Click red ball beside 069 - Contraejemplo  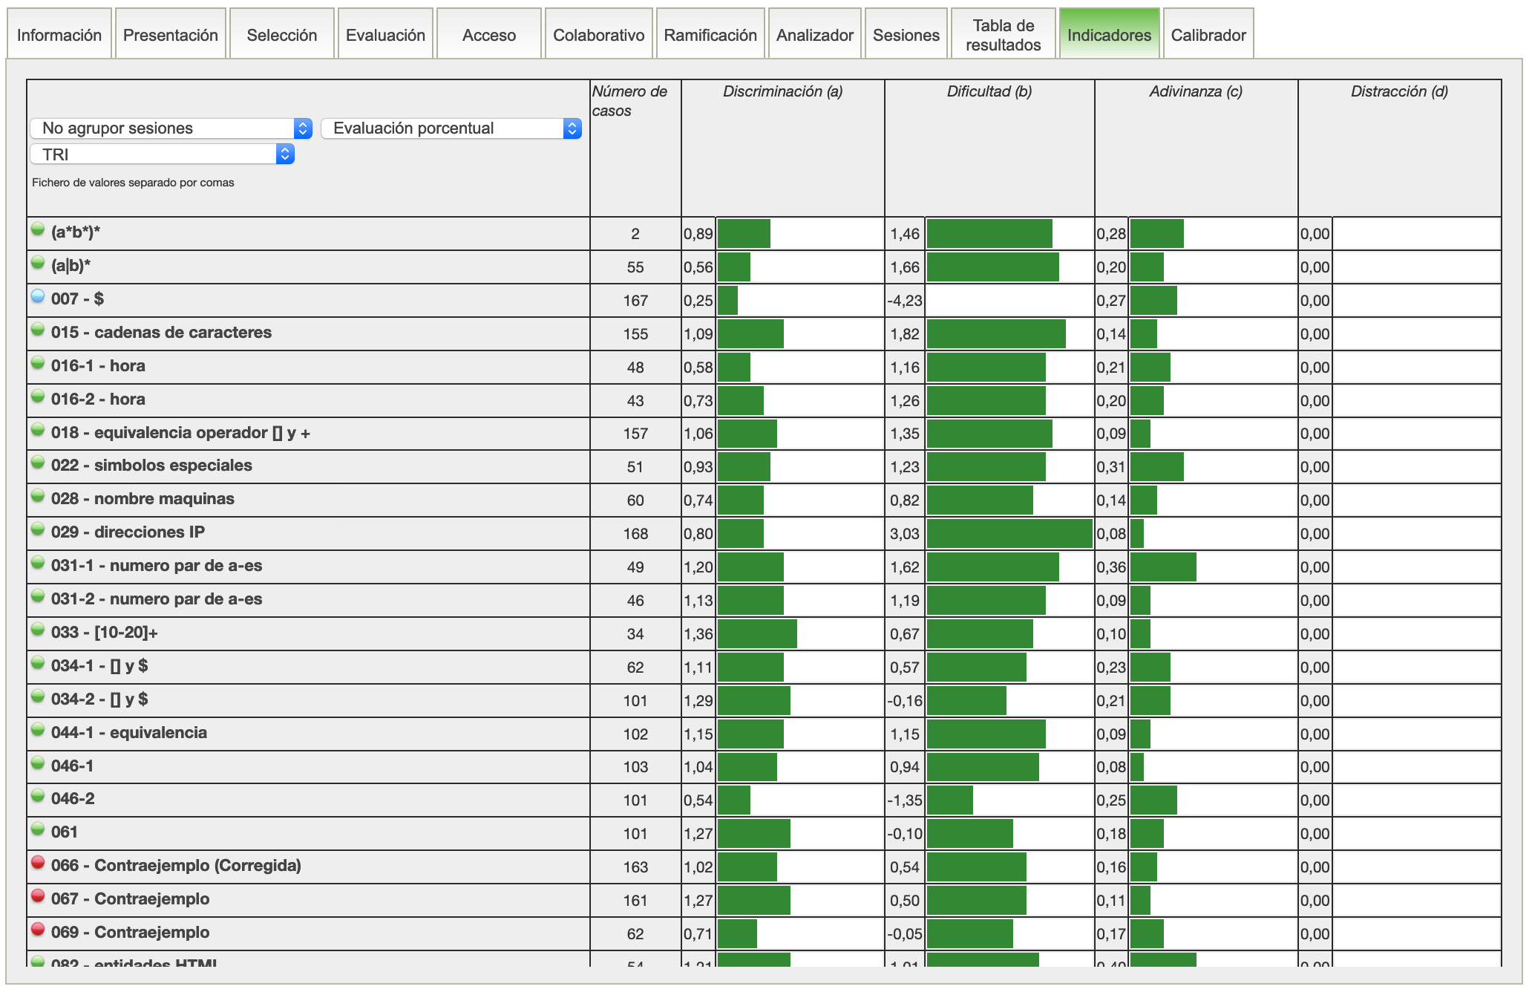coord(38,930)
